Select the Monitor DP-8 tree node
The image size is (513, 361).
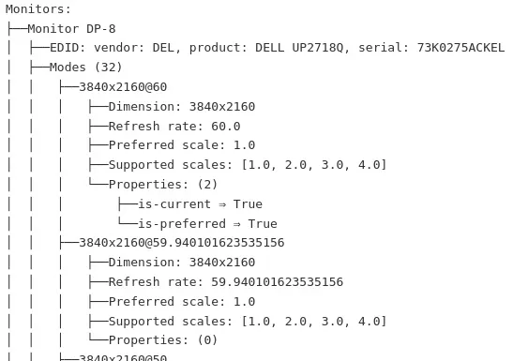(x=71, y=29)
